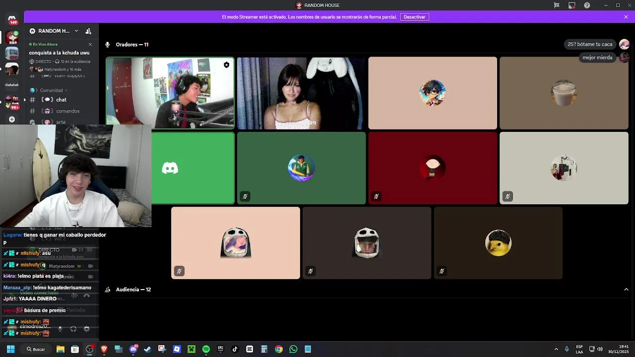Click the '25? bótame tu caca' message bubble
Screen dimensions: 635x357
pos(590,44)
